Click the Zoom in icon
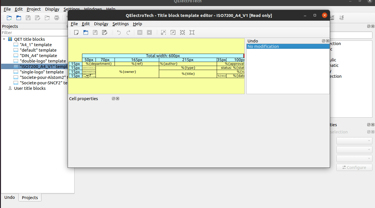The width and height of the screenshot is (375, 208). (163, 32)
